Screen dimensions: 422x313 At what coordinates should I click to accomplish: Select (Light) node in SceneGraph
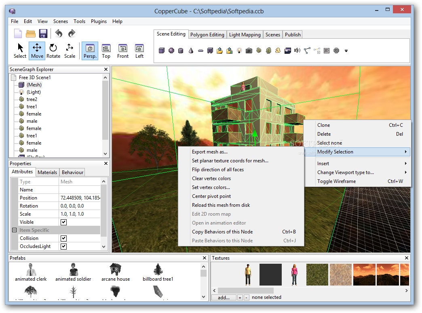pyautogui.click(x=34, y=92)
